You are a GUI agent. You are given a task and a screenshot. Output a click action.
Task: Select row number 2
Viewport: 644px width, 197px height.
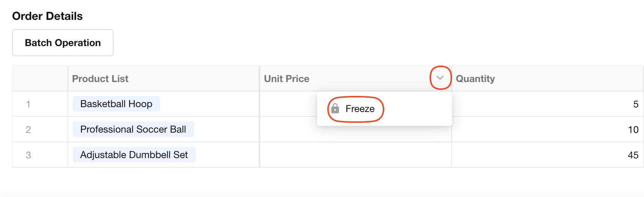28,130
